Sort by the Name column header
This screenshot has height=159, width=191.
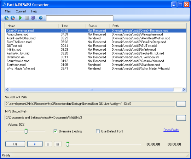coord(32,26)
